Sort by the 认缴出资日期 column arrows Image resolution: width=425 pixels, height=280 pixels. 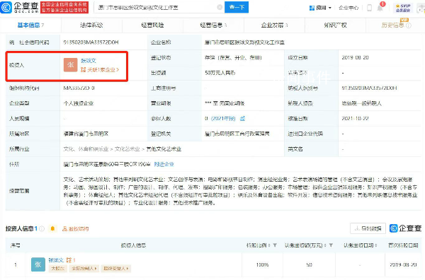tap(375, 245)
